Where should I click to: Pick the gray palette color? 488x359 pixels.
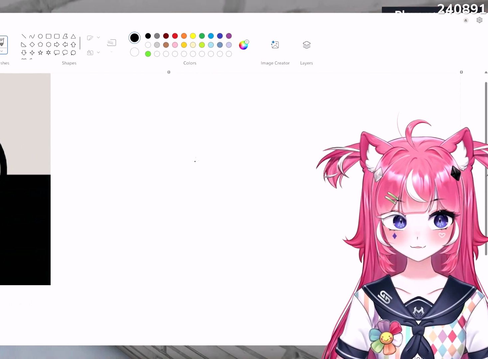tap(157, 36)
